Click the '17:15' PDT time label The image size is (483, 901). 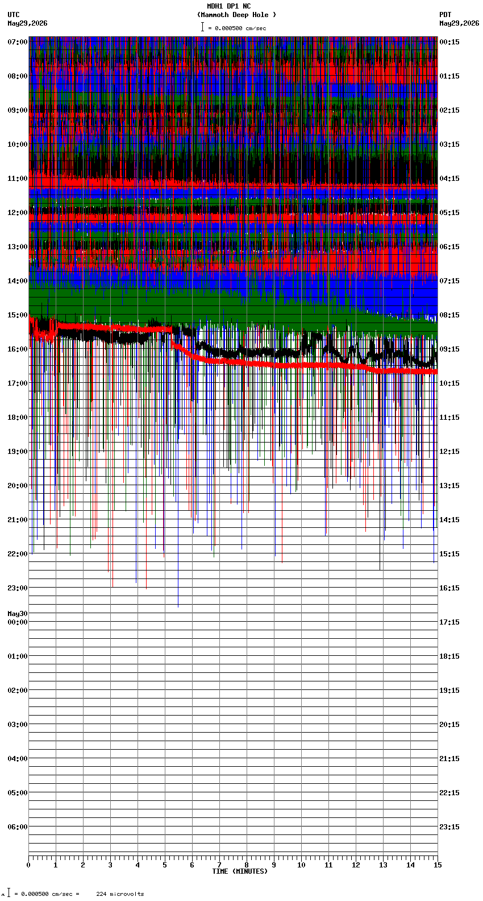click(x=449, y=622)
